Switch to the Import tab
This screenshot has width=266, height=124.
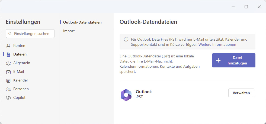pyautogui.click(x=69, y=31)
